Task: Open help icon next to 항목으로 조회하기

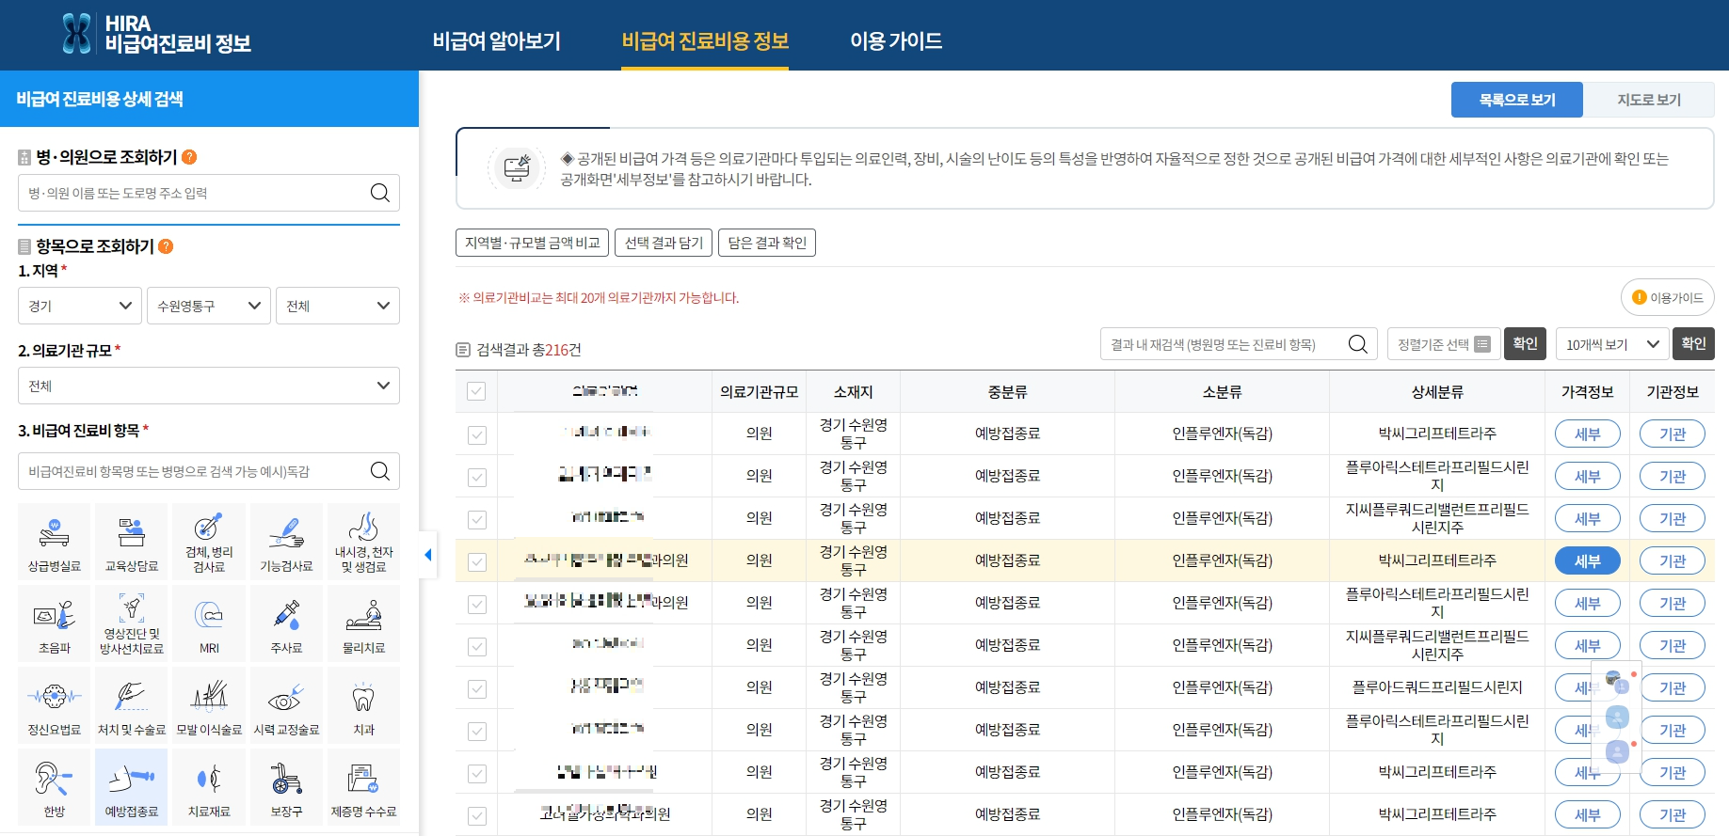Action: pyautogui.click(x=166, y=246)
